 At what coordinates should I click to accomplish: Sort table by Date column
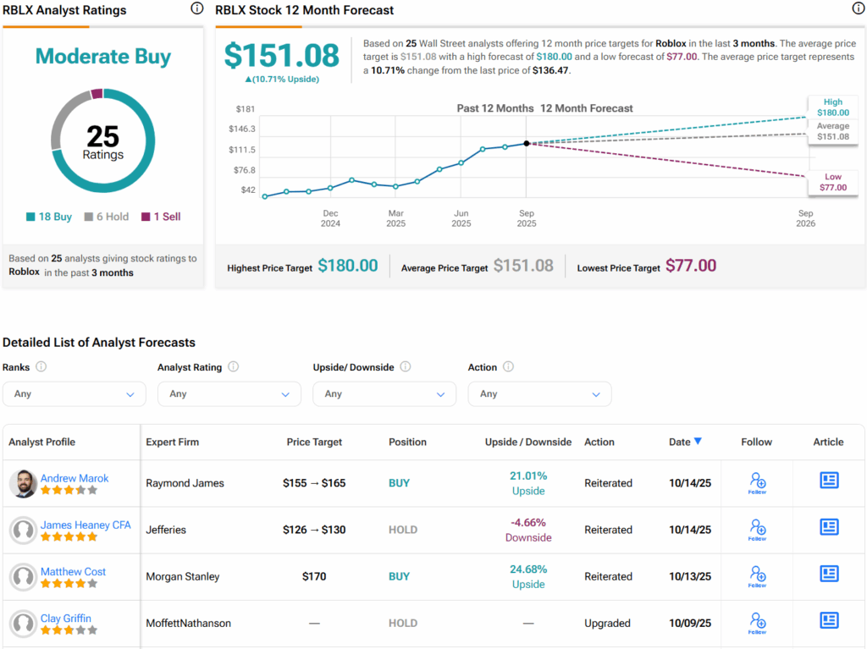(685, 442)
